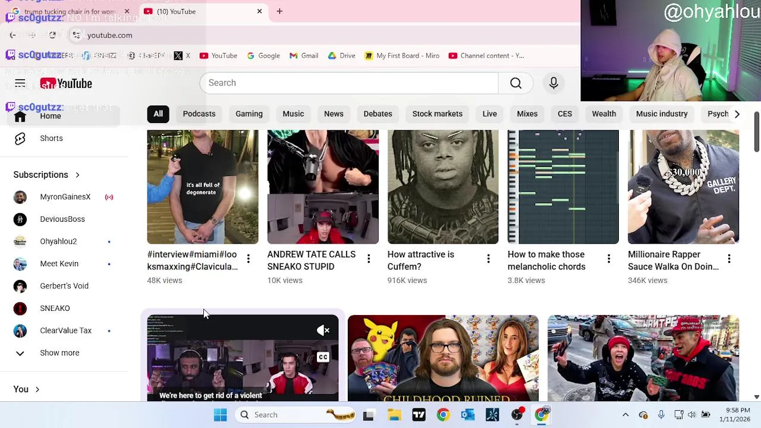Open Outlook from the taskbar
The width and height of the screenshot is (761, 428).
tap(468, 415)
